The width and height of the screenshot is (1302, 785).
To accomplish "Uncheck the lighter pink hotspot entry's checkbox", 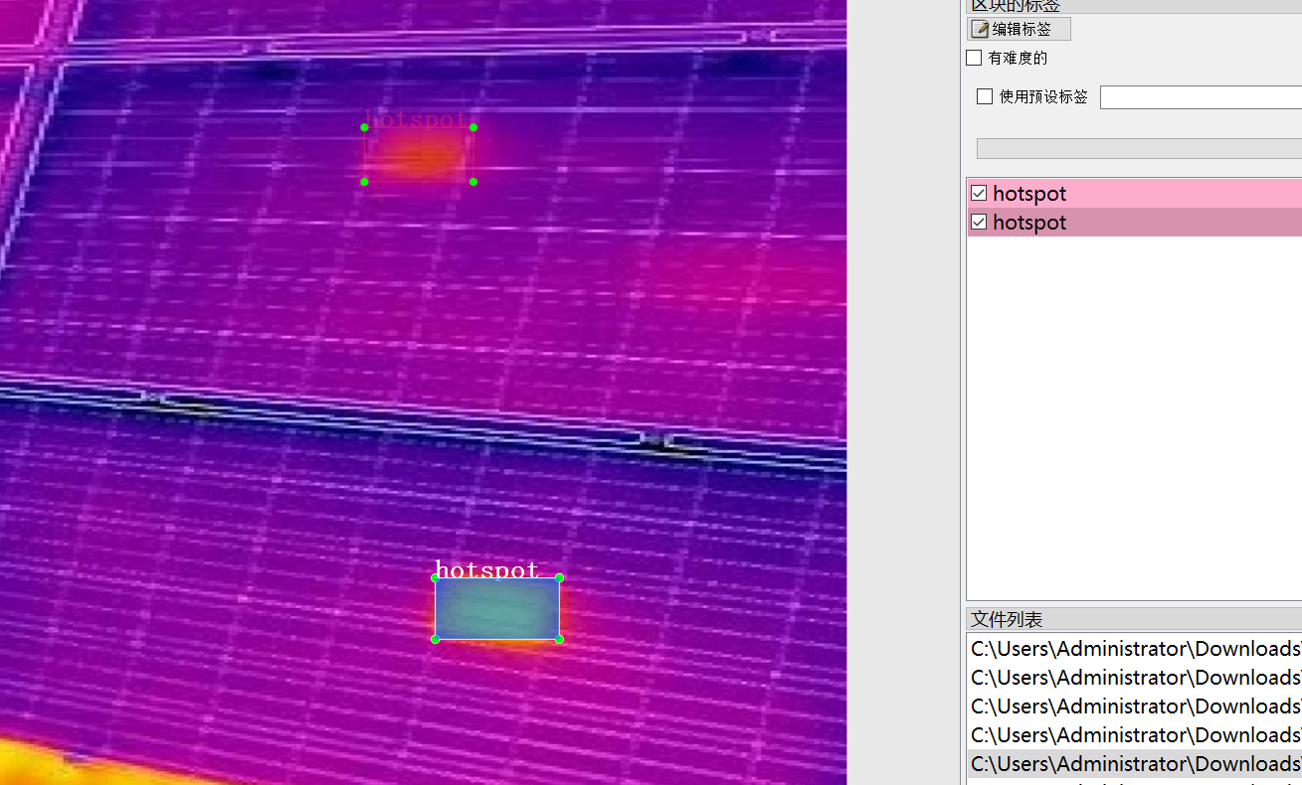I will 979,193.
